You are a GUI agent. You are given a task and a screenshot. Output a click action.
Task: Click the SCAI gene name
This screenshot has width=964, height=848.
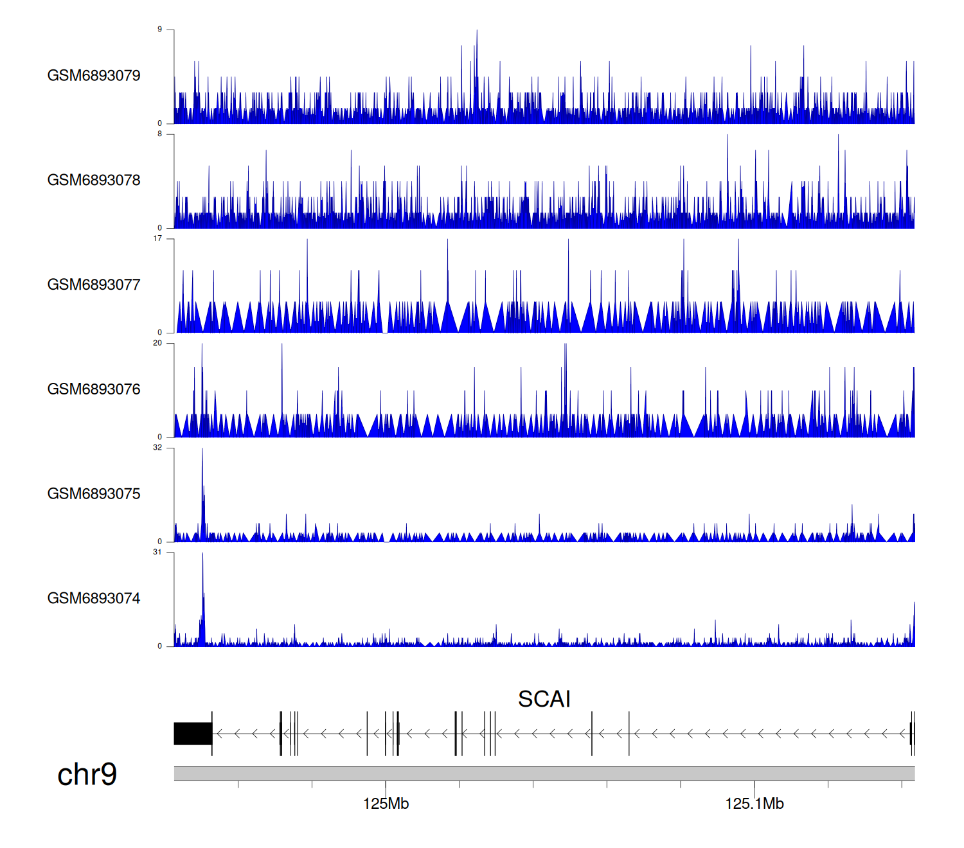(544, 699)
